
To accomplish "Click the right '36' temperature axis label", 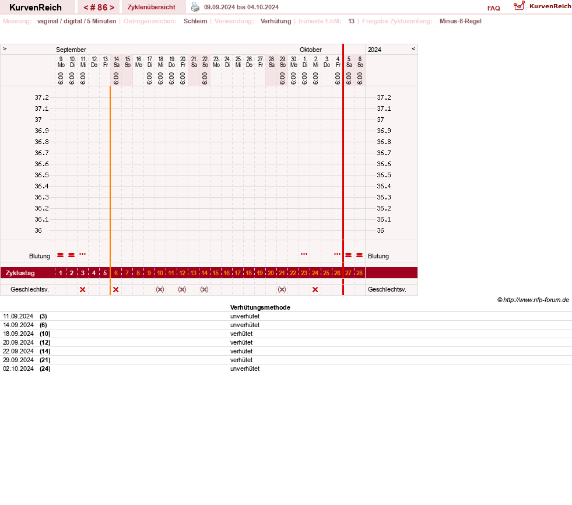I will pyautogui.click(x=380, y=230).
